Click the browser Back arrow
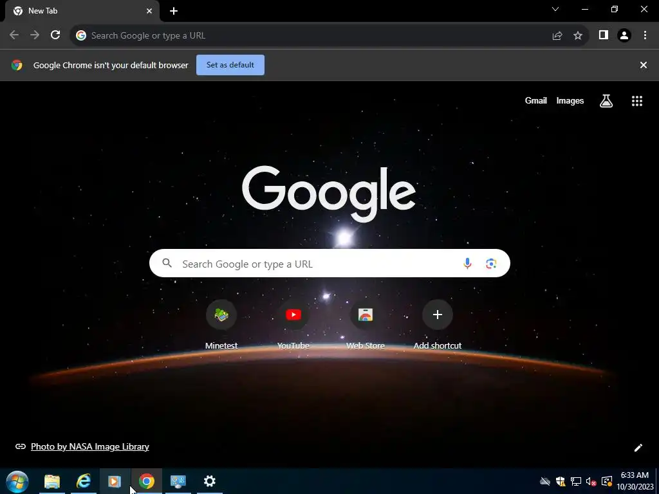The height and width of the screenshot is (494, 659). [14, 35]
